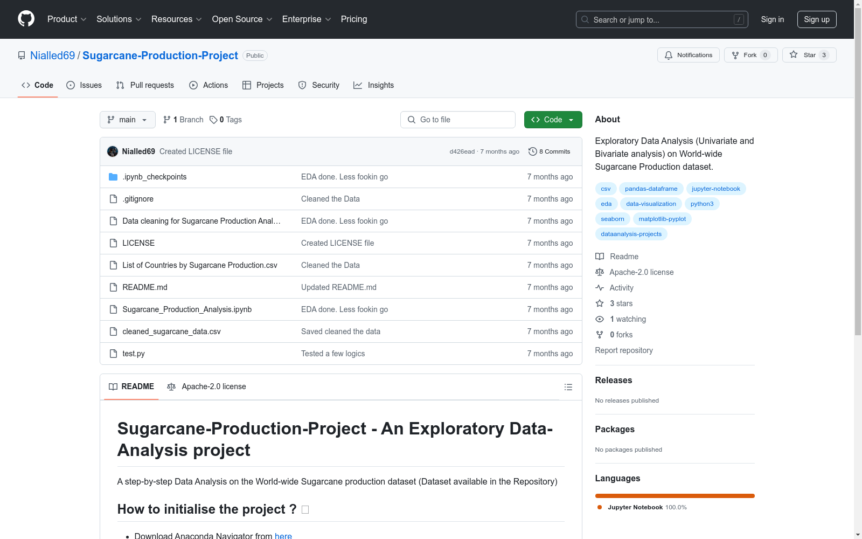Image resolution: width=862 pixels, height=539 pixels.
Task: Click the dataanalysis-projects topic tag
Action: tap(631, 234)
